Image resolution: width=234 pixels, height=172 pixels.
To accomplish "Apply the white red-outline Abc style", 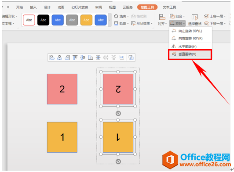I will pos(29,20).
